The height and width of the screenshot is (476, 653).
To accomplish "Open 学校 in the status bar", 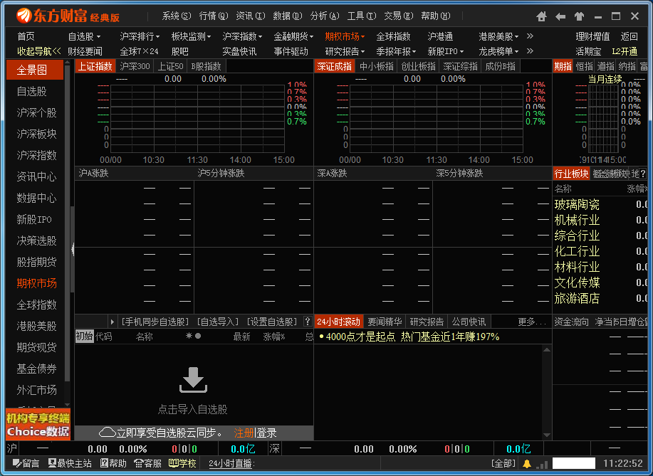I will tap(182, 463).
